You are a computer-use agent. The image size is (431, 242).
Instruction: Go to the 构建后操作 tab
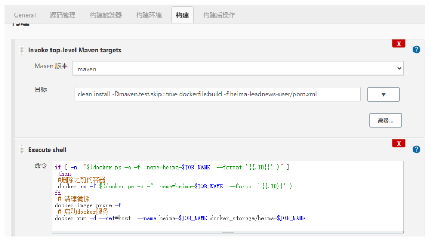219,15
